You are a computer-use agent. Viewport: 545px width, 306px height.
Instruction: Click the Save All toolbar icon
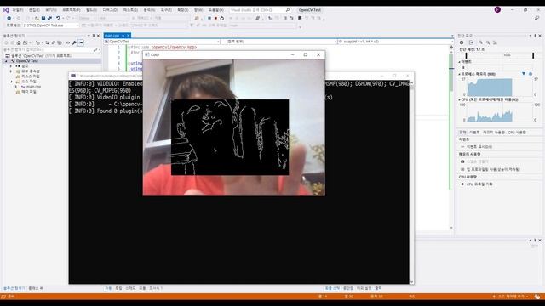pyautogui.click(x=49, y=18)
